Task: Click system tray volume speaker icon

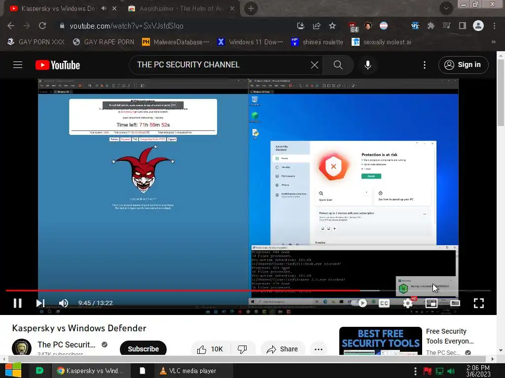Action: tap(451, 371)
